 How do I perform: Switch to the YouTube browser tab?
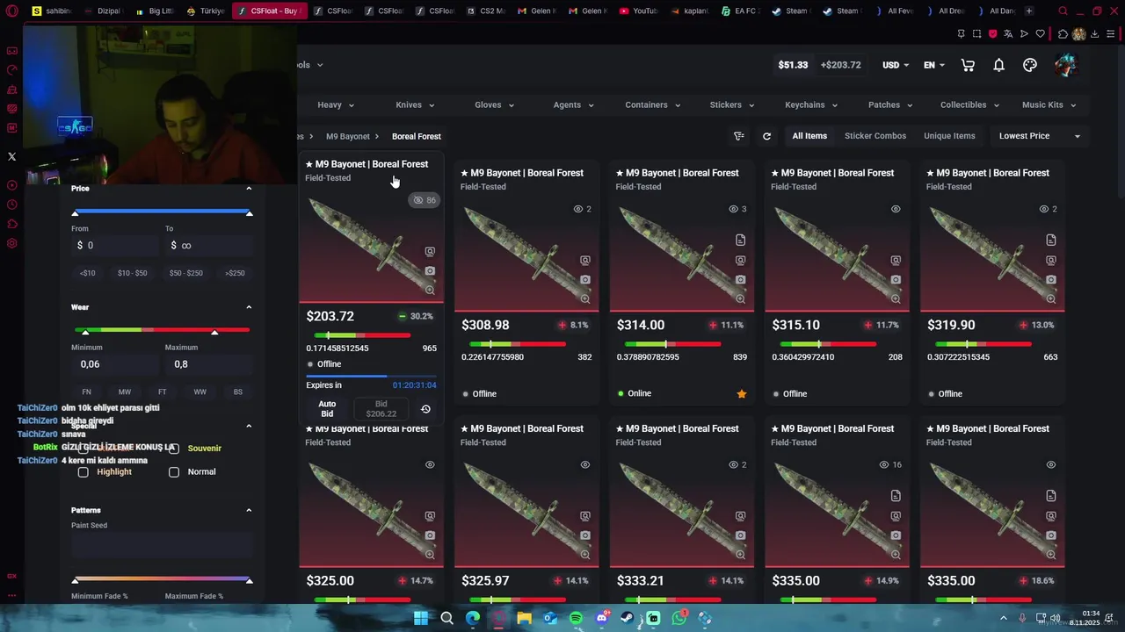coord(638,11)
